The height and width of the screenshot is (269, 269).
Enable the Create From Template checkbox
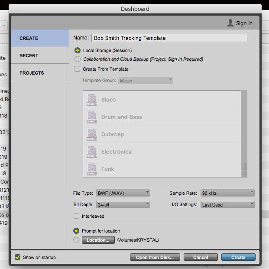click(x=77, y=69)
